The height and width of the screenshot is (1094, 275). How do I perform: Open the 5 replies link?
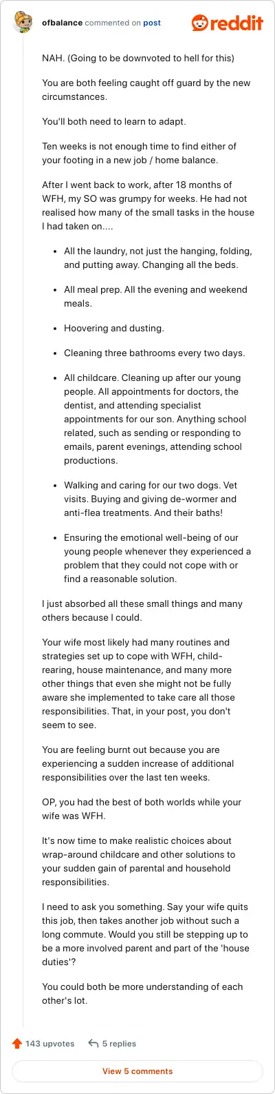[119, 1044]
